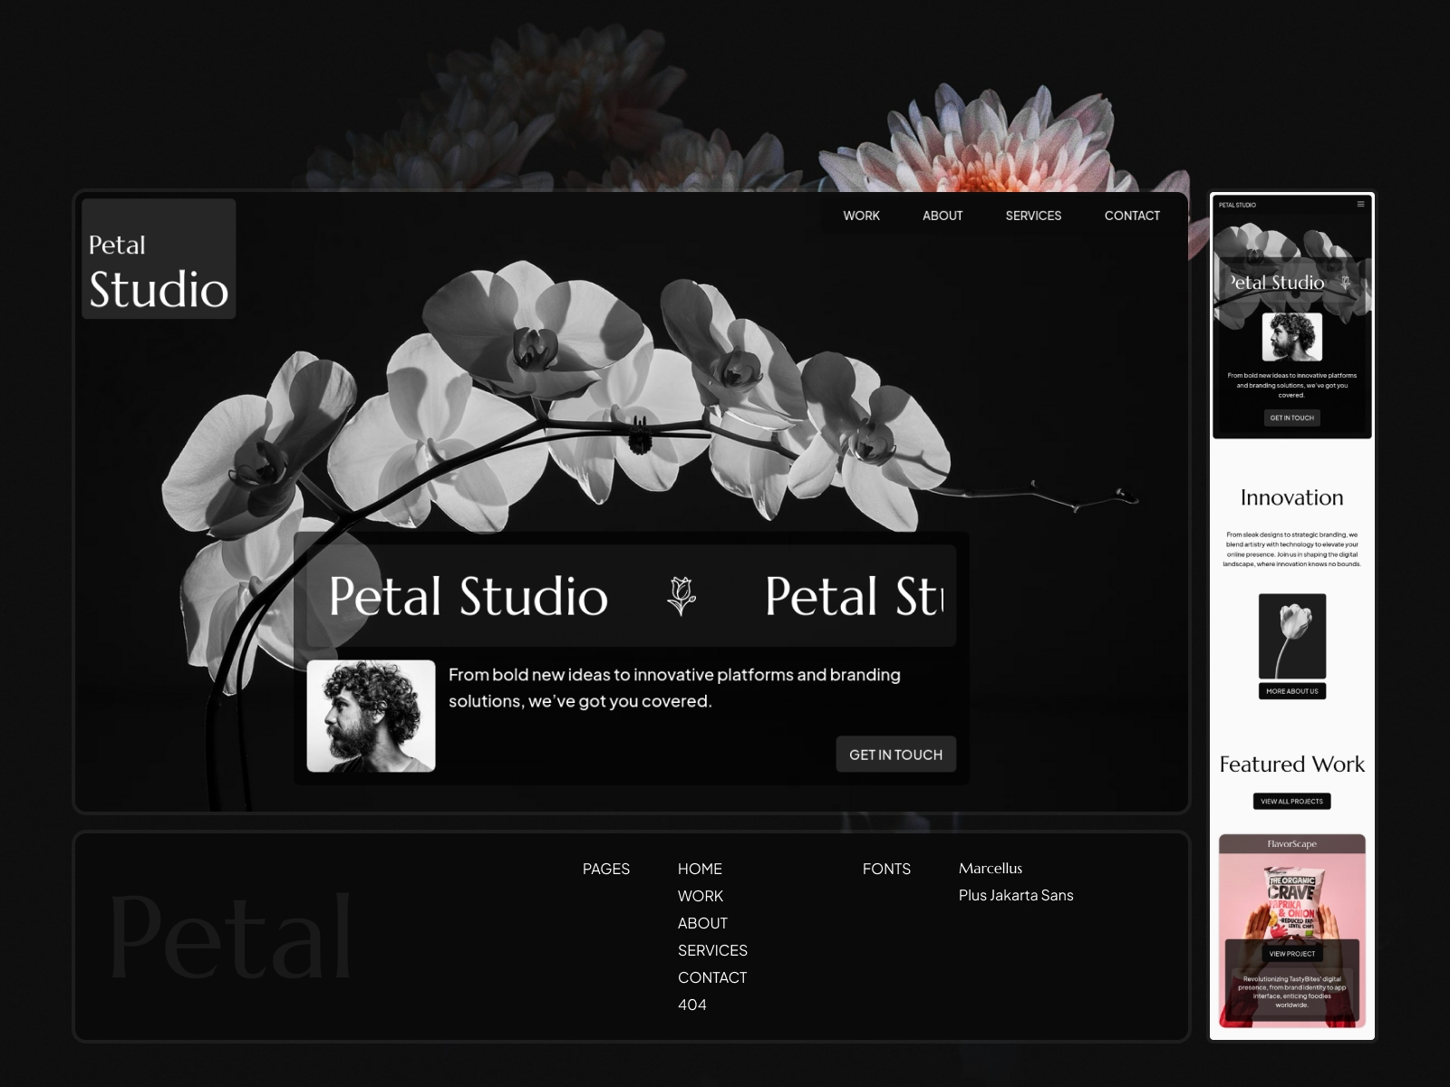The image size is (1450, 1087).
Task: Open the 404 page link in footer
Action: coord(691,1005)
